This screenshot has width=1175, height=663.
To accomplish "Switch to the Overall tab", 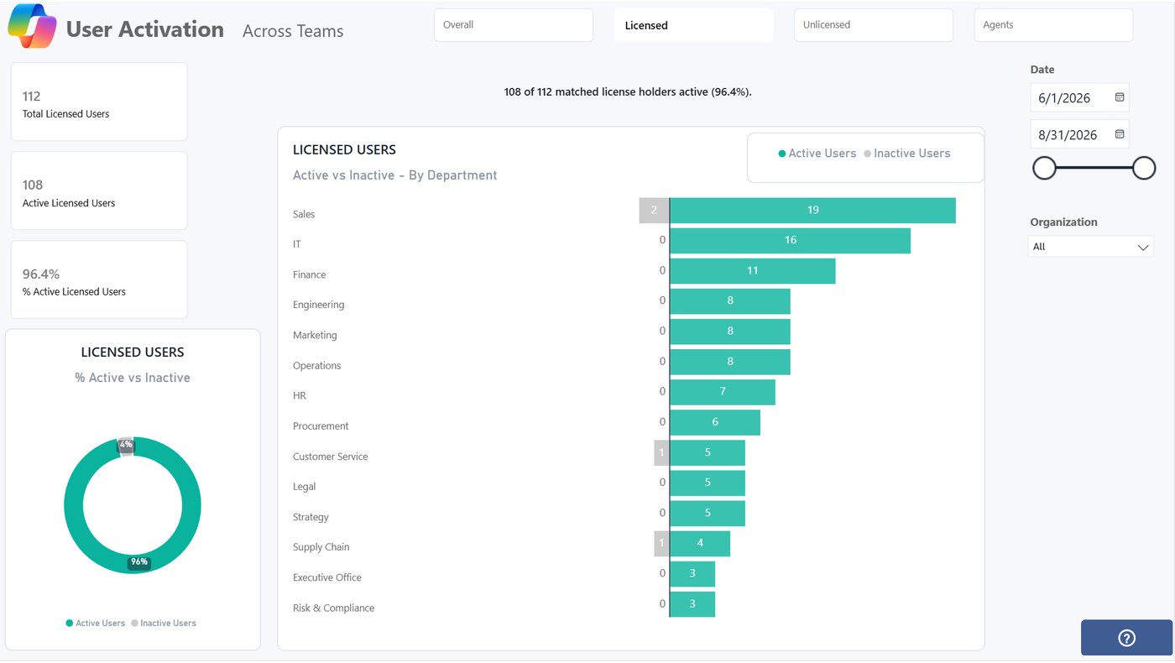I will [514, 25].
